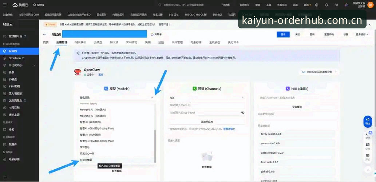
Task: Open the billing card icon in header
Action: (336, 5)
